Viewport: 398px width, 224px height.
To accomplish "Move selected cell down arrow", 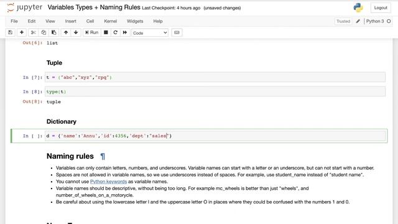I will point(76,32).
